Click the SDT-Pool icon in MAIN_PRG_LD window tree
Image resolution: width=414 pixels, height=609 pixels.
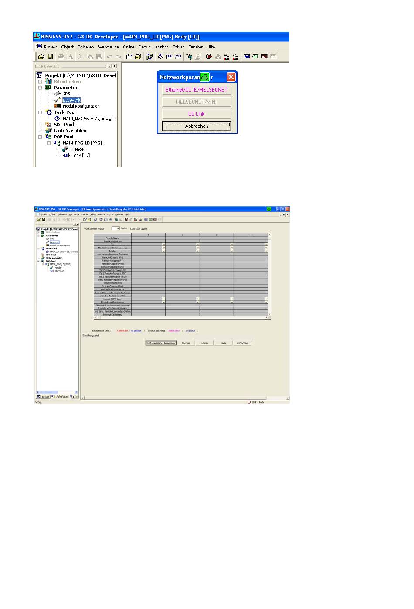pyautogui.click(x=48, y=124)
